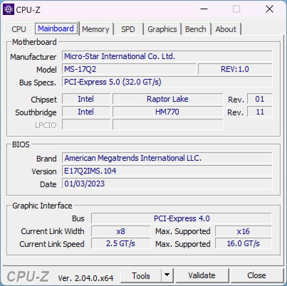
Task: Go to the About tab
Action: pos(226,29)
